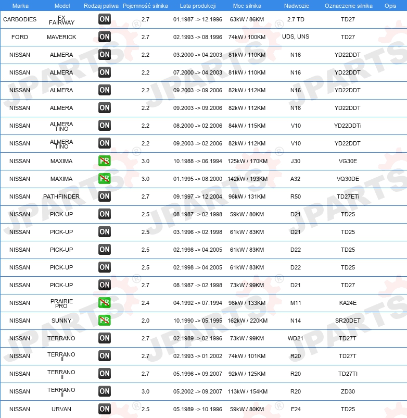Click the URVAN model cell
Image resolution: width=407 pixels, height=418 pixels.
click(x=61, y=409)
